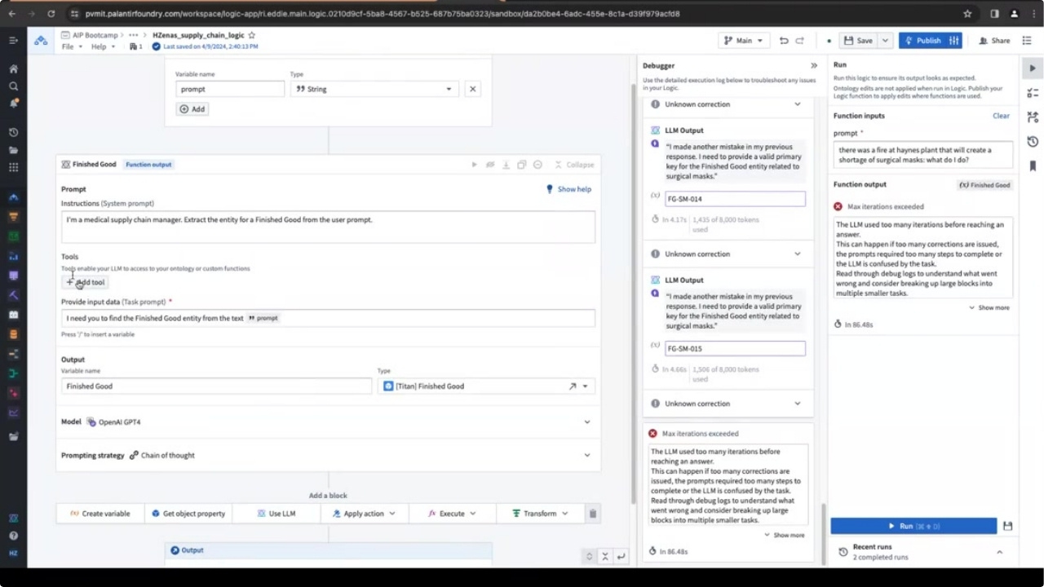Click Show more in Debugger error
The image size is (1044, 587).
pos(785,535)
